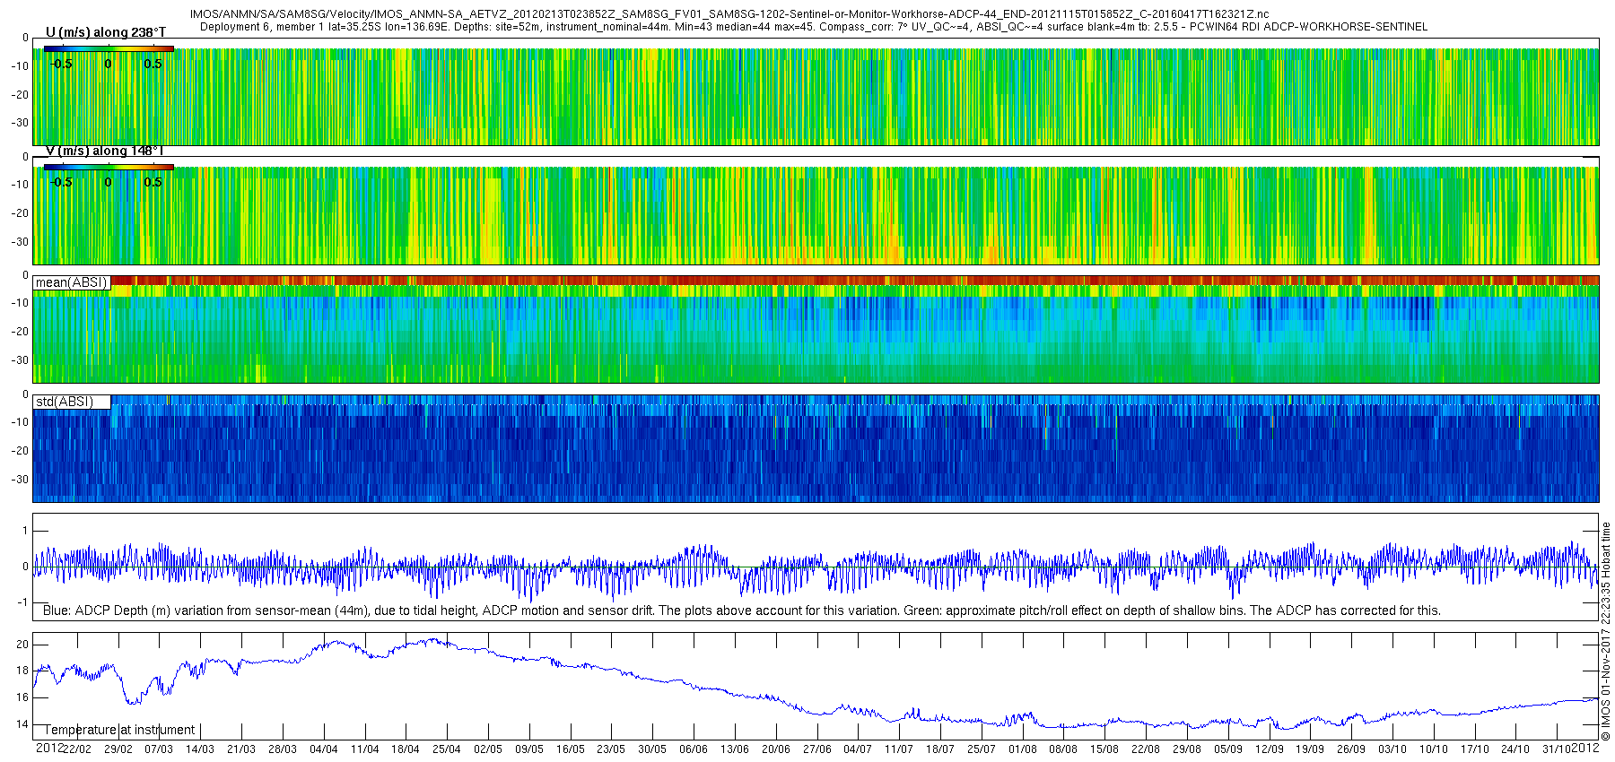Select the 'V (m/s) along 148°T' label
Image resolution: width=1615 pixels, height=762 pixels.
pos(105,152)
